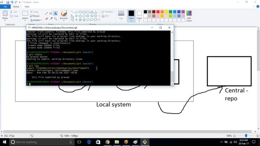The height and width of the screenshot is (146, 260).
Task: Choose the yellow palette swatch
Action: click(x=166, y=12)
